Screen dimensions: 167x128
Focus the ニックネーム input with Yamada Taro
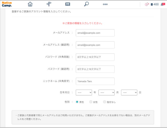click(x=95, y=81)
